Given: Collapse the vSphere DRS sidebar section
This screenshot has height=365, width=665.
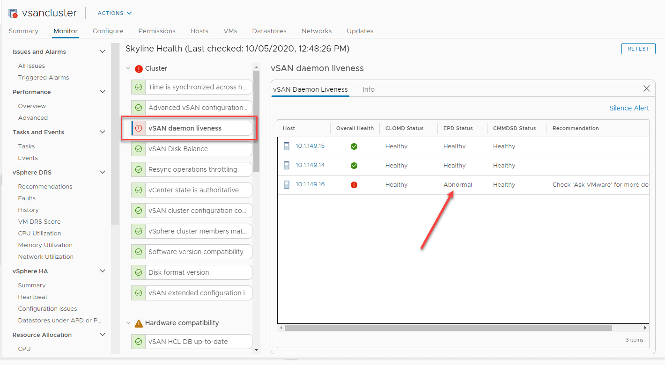Looking at the screenshot, I should [103, 173].
